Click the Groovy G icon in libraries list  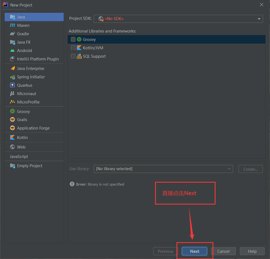click(x=79, y=39)
